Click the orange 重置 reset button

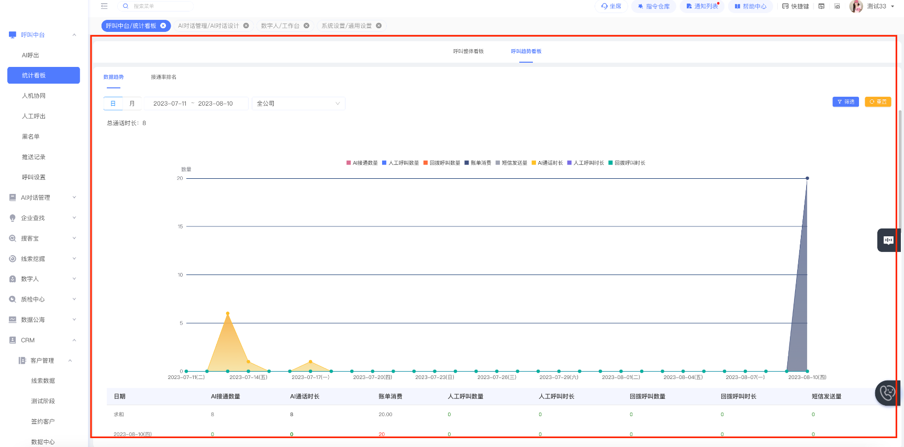[878, 102]
